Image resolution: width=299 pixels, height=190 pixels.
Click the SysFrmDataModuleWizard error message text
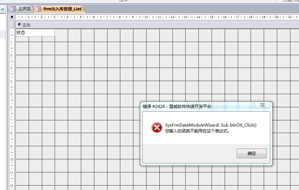211,125
